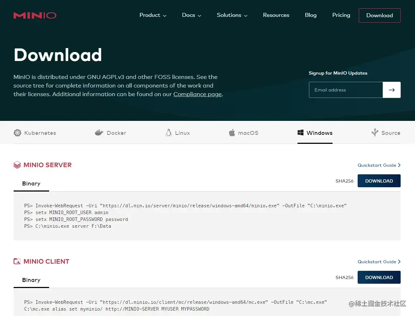
Task: Click the Source branch icon
Action: coord(375,132)
